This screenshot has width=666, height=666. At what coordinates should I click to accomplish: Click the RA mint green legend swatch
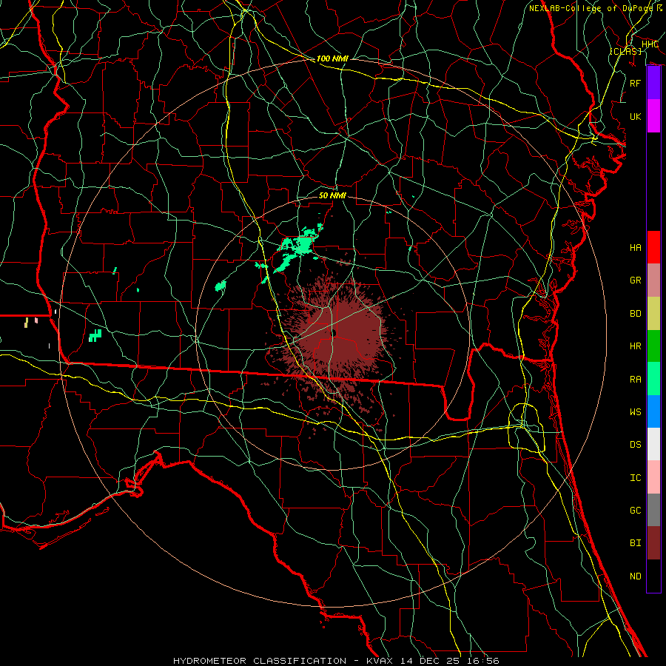point(653,379)
